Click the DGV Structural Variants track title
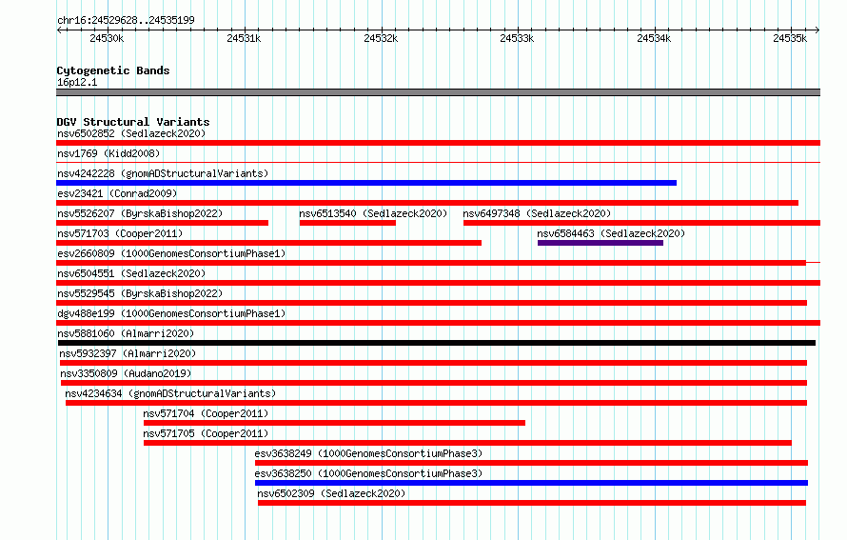Image resolution: width=847 pixels, height=540 pixels. tap(133, 122)
